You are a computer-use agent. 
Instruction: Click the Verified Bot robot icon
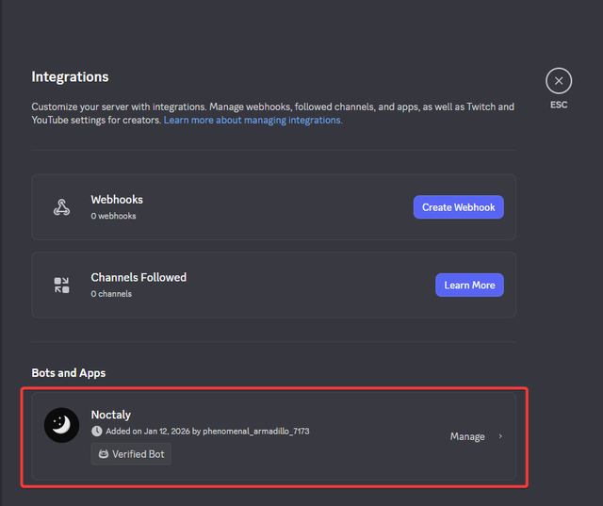[104, 454]
